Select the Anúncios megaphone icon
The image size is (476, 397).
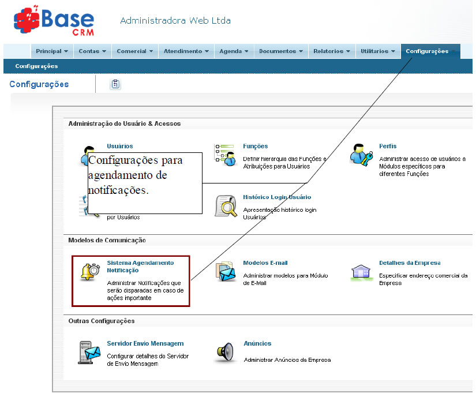pos(225,350)
